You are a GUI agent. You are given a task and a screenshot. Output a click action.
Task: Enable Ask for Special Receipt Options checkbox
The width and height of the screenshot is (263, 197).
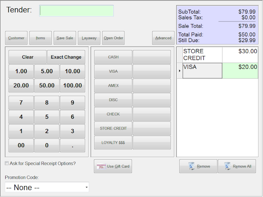(7, 164)
